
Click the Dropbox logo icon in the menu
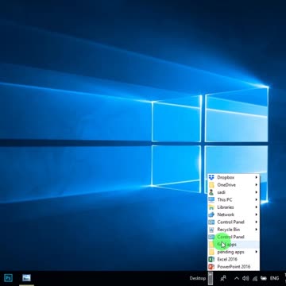click(x=211, y=177)
